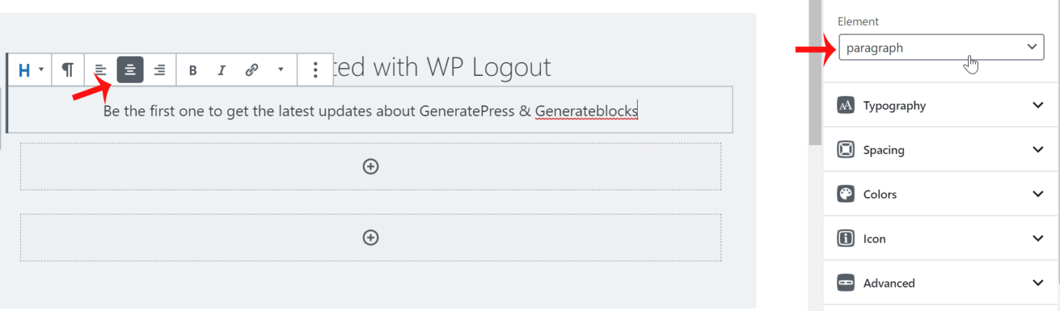Open block options three-dot menu
Screen dimensions: 1060x311
[x=315, y=70]
